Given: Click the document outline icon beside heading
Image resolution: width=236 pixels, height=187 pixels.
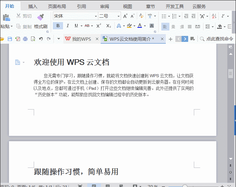Looking at the screenshot, I should click(18, 62).
